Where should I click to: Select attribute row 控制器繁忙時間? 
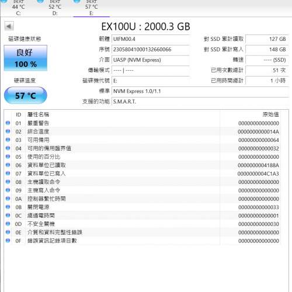(x=142, y=199)
